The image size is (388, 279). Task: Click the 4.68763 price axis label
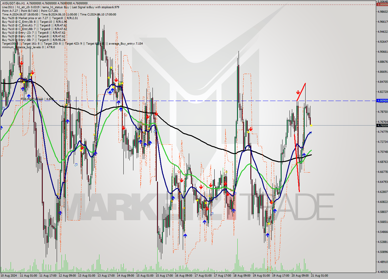[x=382, y=162]
